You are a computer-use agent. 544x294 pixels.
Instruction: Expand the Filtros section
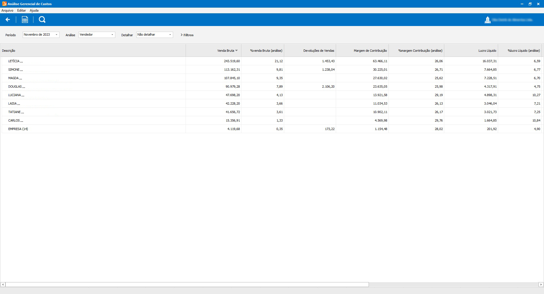pos(187,35)
